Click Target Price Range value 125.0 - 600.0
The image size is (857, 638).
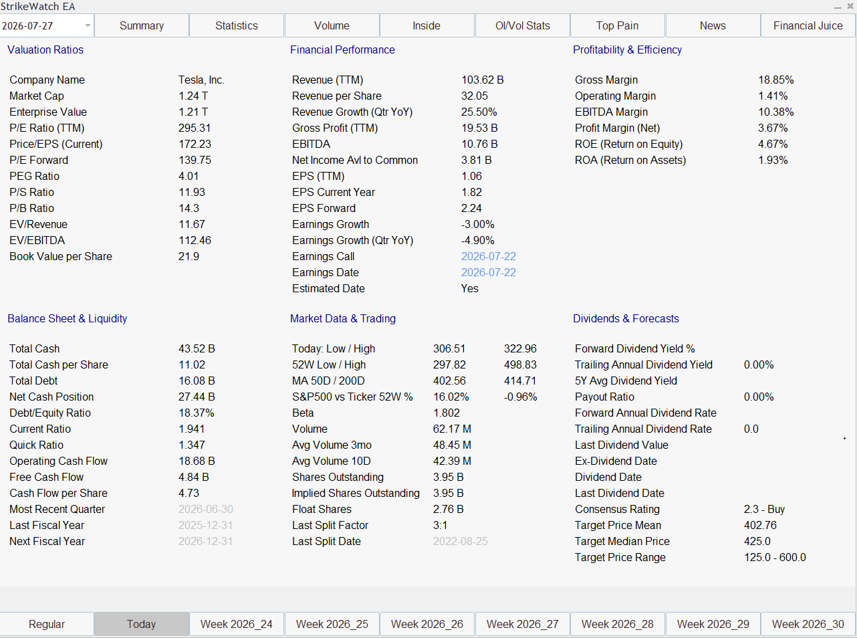pyautogui.click(x=775, y=558)
